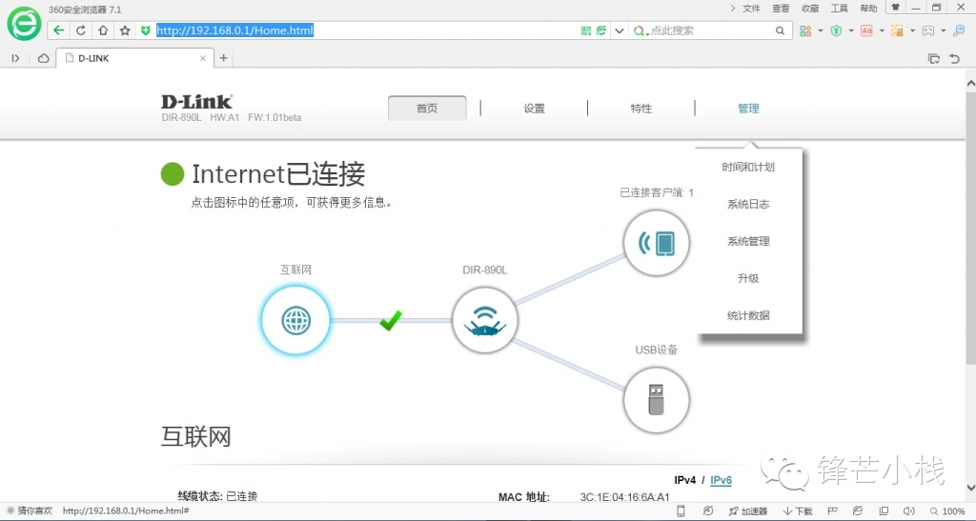Restore closed tab with undo arrow icon
This screenshot has height=521, width=976.
pyautogui.click(x=955, y=58)
